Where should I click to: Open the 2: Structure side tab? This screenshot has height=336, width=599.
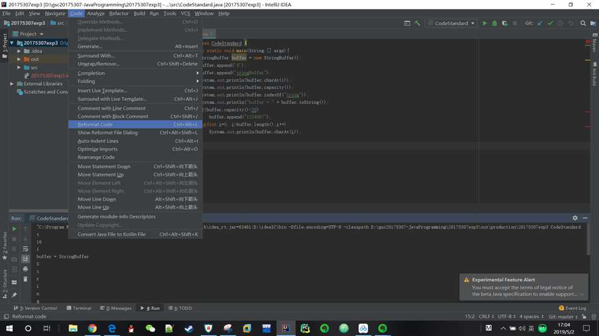pyautogui.click(x=4, y=284)
